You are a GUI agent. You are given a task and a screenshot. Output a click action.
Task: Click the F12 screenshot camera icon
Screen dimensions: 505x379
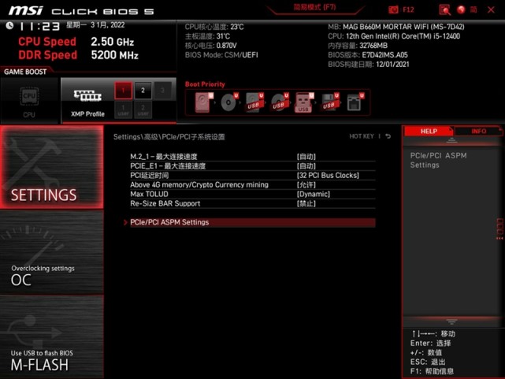coord(393,9)
